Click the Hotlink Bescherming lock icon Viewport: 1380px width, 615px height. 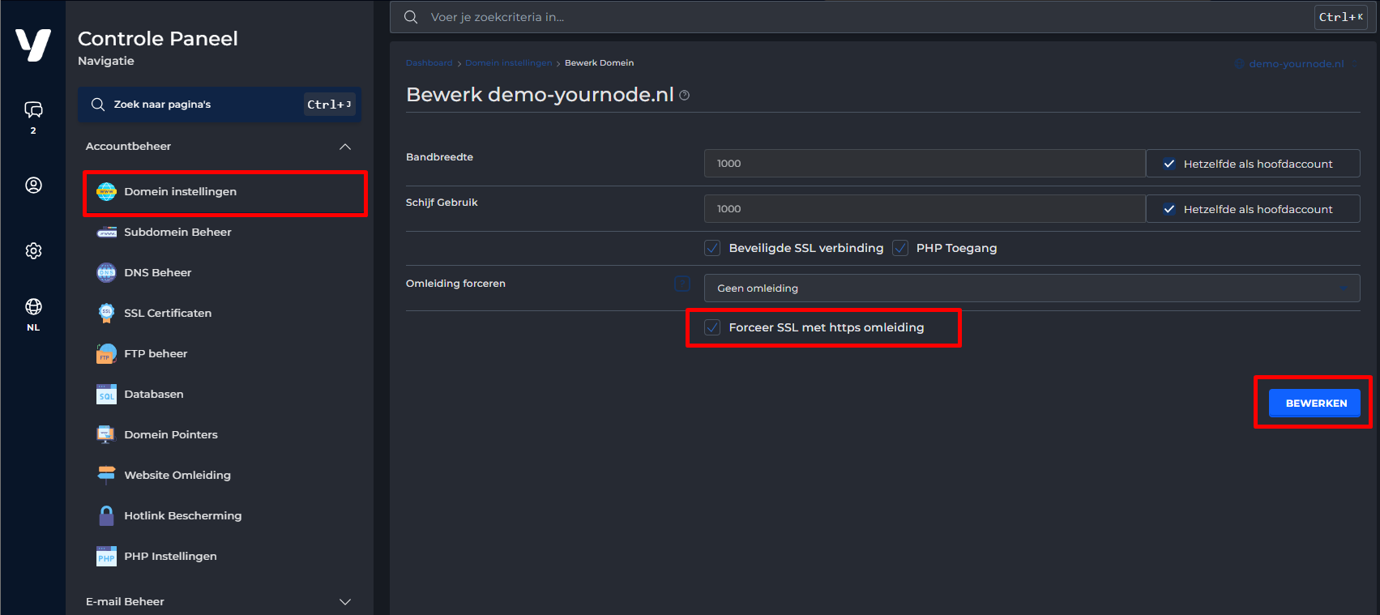(106, 515)
